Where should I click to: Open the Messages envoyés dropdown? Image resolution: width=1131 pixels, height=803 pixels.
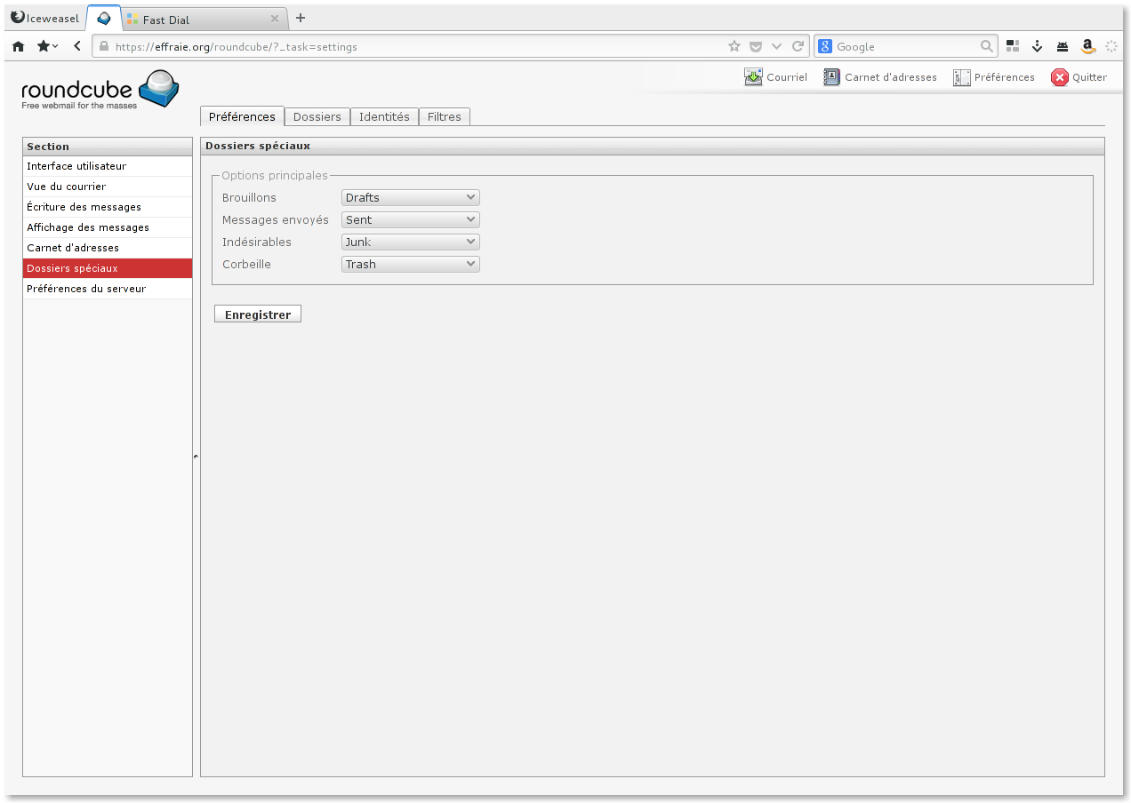410,219
